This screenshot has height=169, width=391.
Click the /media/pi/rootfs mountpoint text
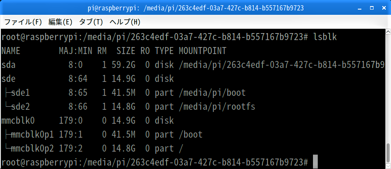pyautogui.click(x=217, y=107)
